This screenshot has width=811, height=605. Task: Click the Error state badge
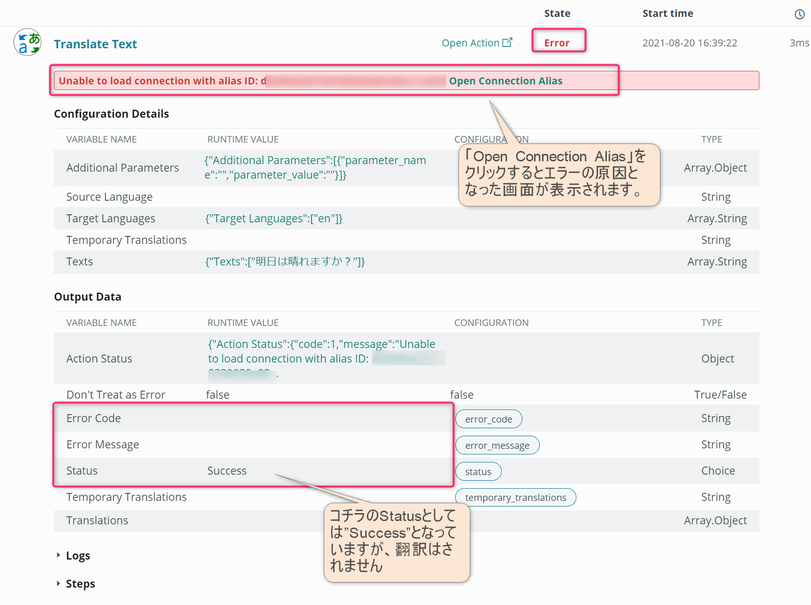point(558,42)
